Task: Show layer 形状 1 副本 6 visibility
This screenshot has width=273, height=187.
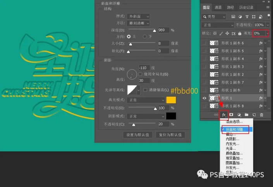Action: click(204, 43)
